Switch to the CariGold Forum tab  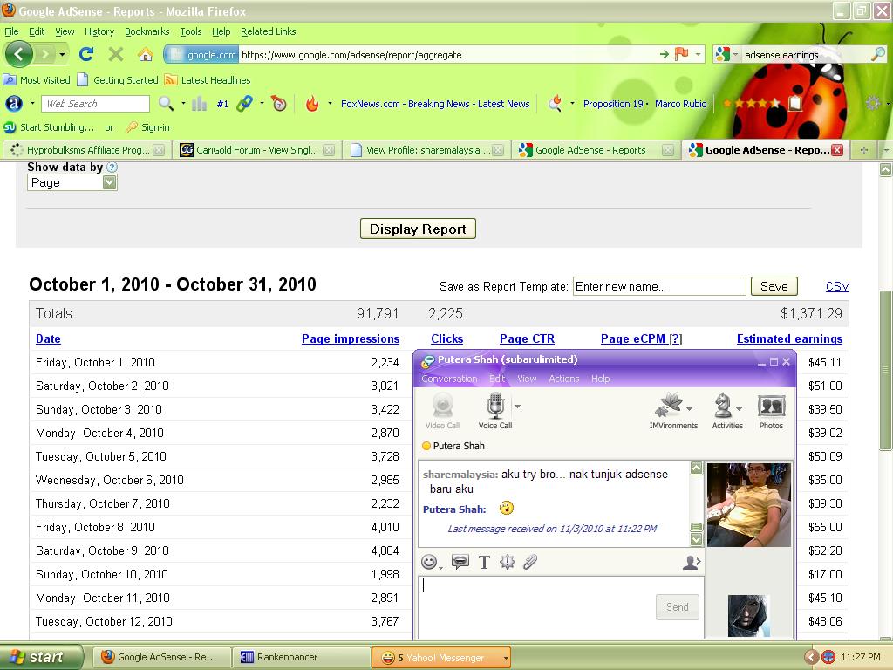point(256,150)
